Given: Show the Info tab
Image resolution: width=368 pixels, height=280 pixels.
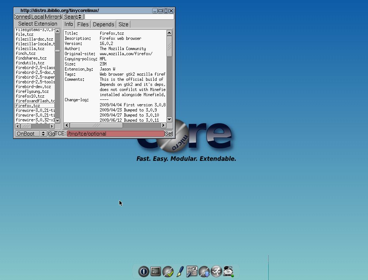Looking at the screenshot, I should 69,24.
